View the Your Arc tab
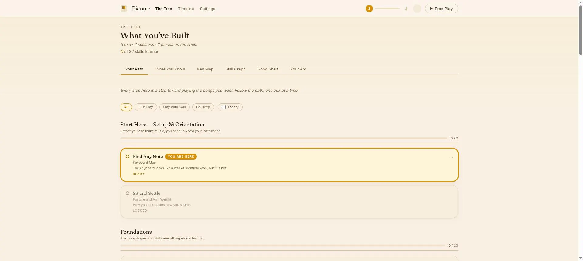 298,69
